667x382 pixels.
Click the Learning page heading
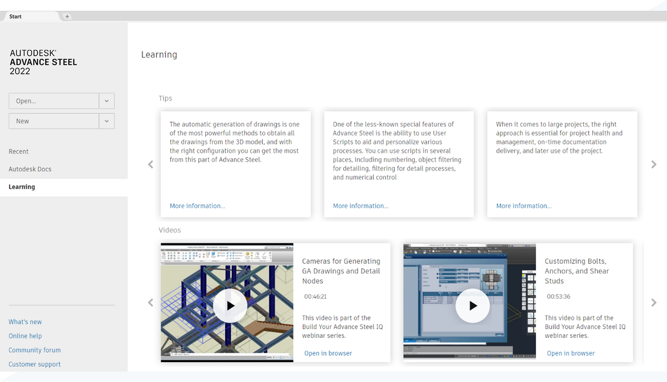click(x=159, y=55)
